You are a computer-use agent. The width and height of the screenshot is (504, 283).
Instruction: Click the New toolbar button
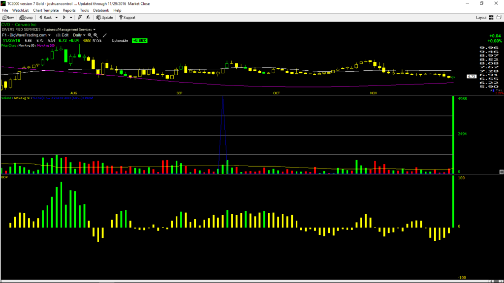click(8, 18)
